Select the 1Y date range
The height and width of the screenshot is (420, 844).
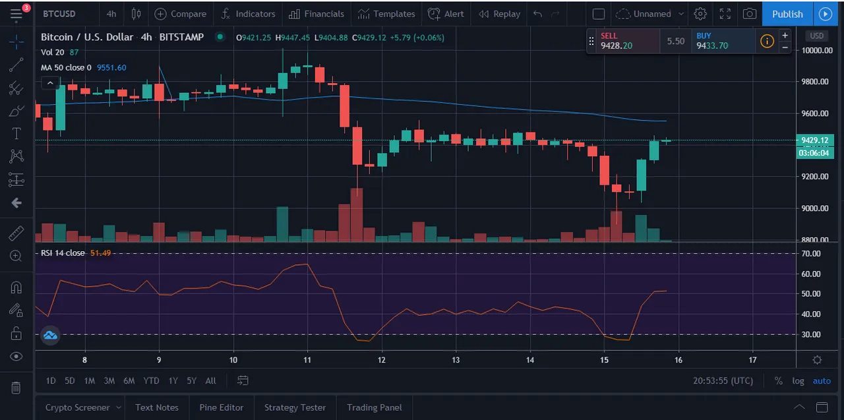173,380
